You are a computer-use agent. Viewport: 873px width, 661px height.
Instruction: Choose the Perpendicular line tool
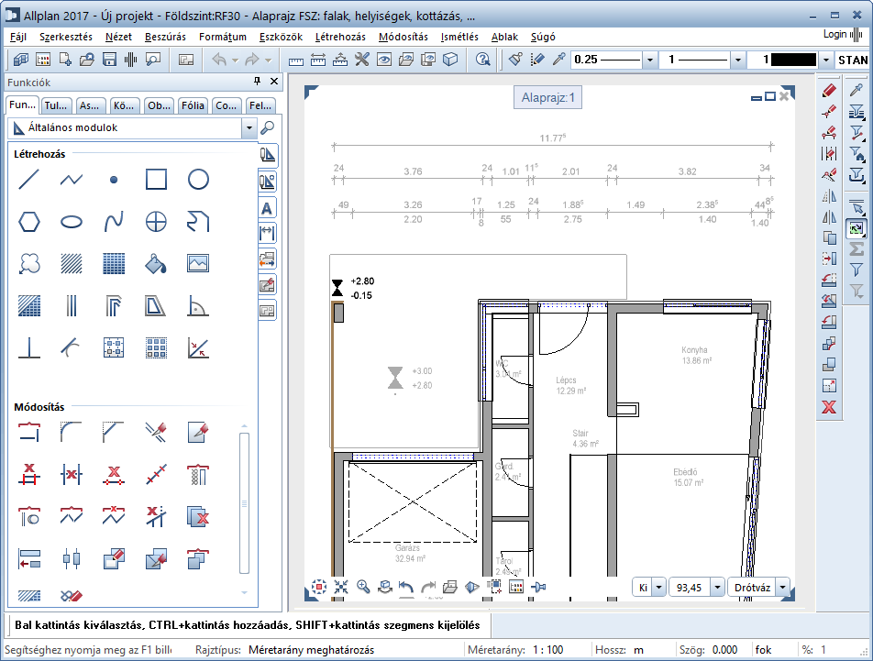click(29, 347)
